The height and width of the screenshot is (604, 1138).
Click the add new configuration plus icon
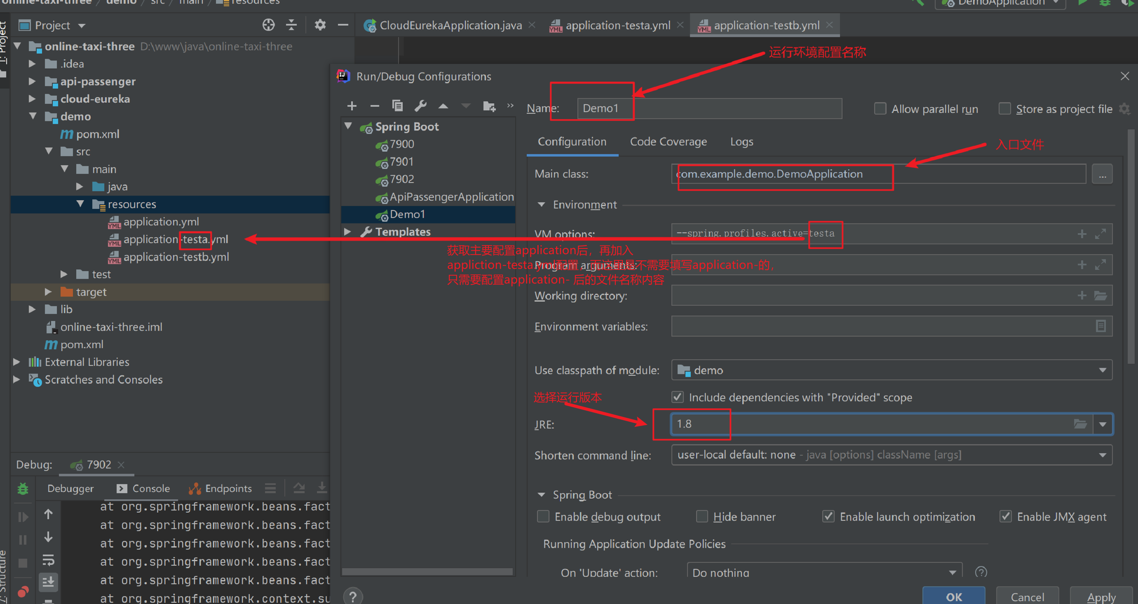(352, 106)
